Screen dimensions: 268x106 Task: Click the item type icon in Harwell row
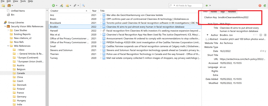104,31
